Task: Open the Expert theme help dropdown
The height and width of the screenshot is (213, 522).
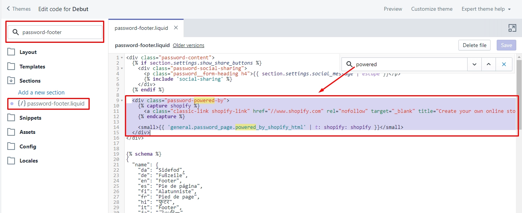Action: click(486, 9)
